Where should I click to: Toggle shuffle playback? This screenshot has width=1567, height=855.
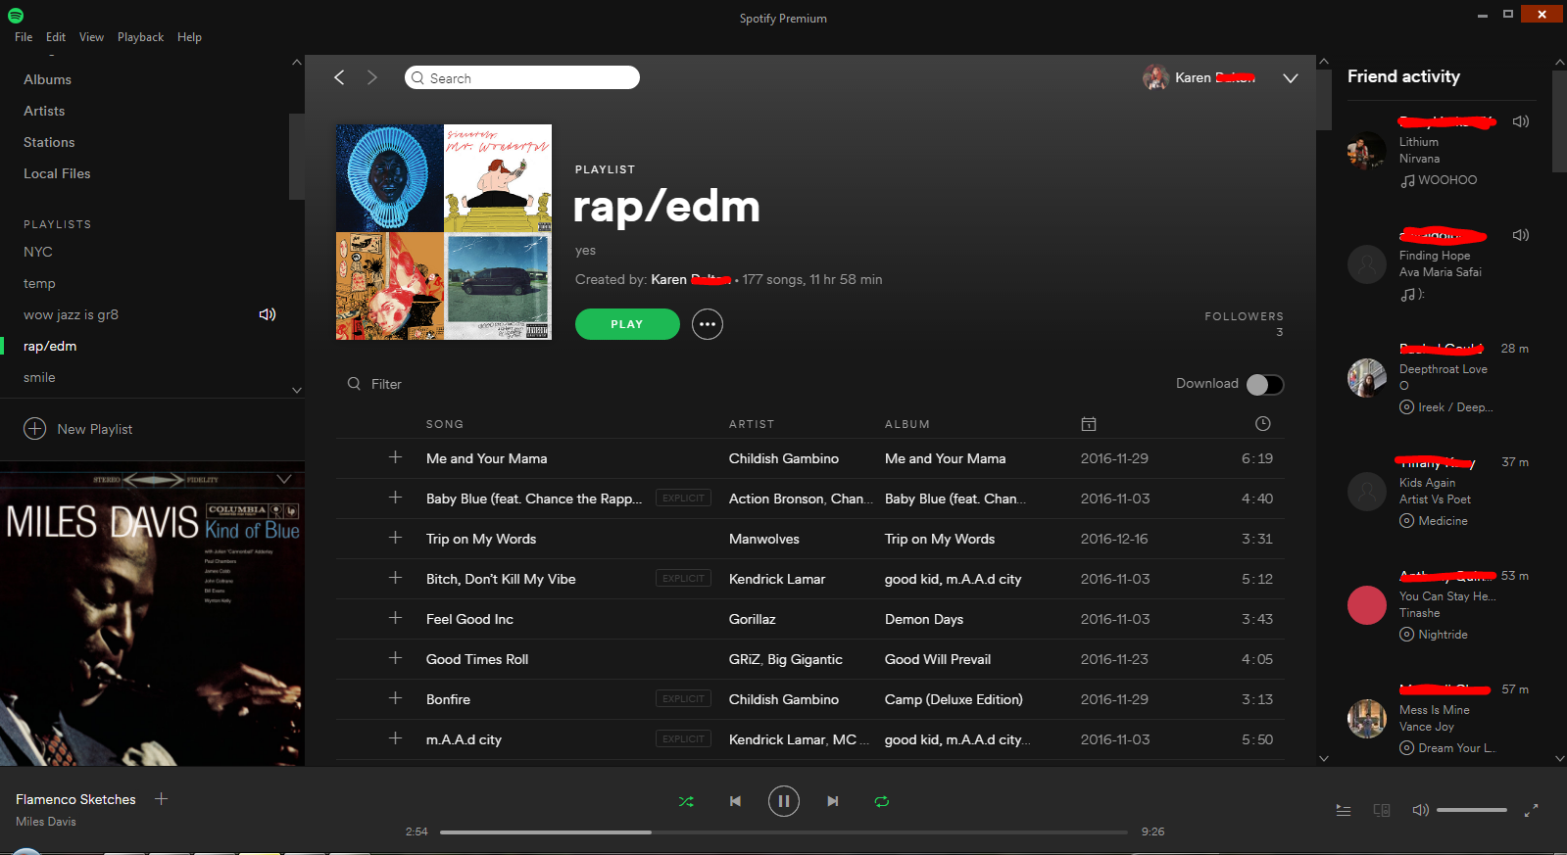(x=686, y=801)
